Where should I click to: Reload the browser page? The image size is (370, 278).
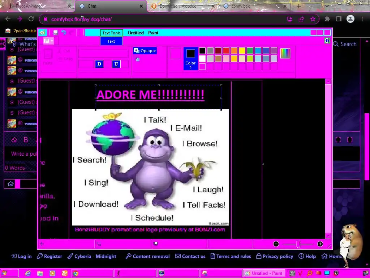(x=31, y=19)
